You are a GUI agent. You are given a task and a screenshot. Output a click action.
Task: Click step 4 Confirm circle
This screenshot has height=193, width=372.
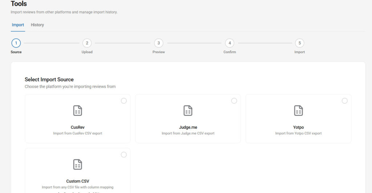pos(230,43)
